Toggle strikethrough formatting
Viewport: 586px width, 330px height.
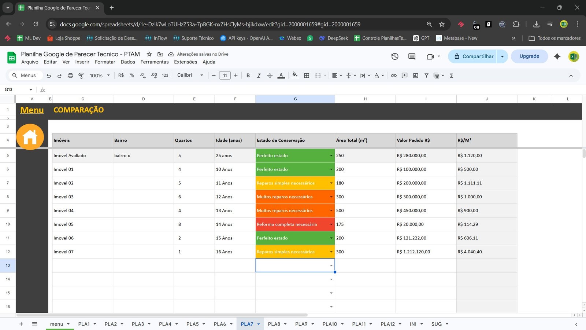pos(270,76)
